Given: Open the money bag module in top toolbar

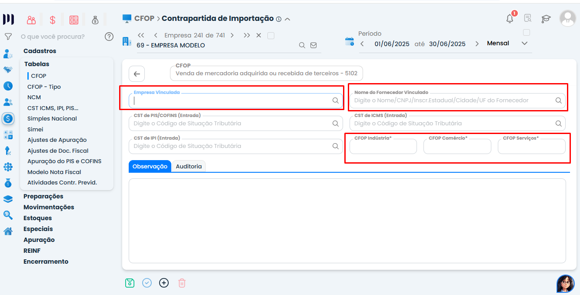Looking at the screenshot, I should (x=95, y=20).
